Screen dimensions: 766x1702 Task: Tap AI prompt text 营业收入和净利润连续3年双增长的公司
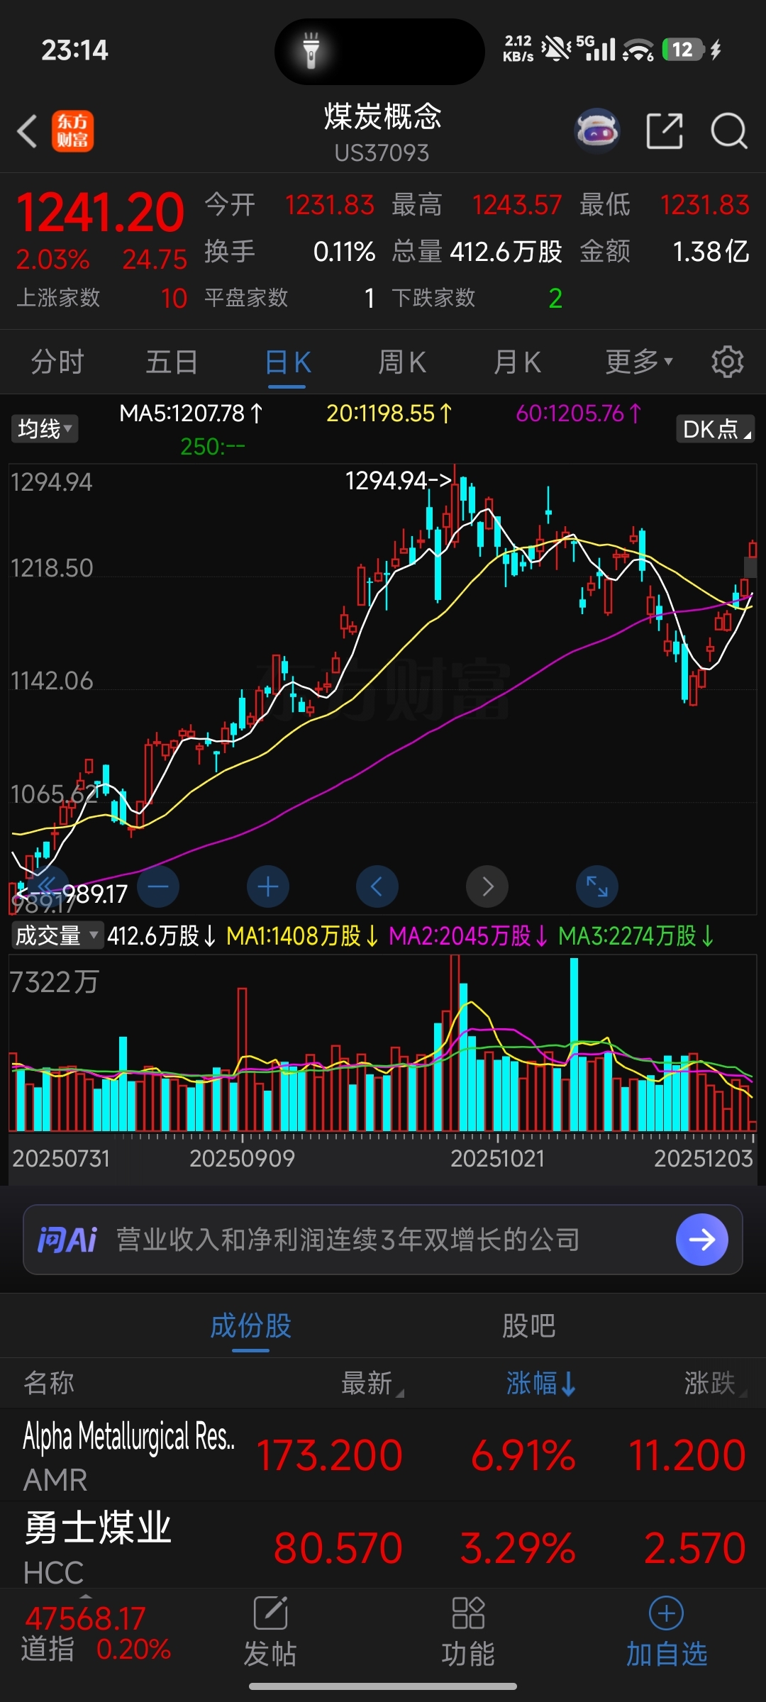348,1240
